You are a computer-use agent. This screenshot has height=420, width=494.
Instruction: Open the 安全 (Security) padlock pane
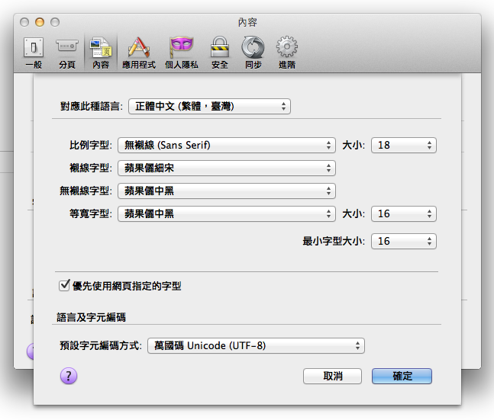point(220,53)
